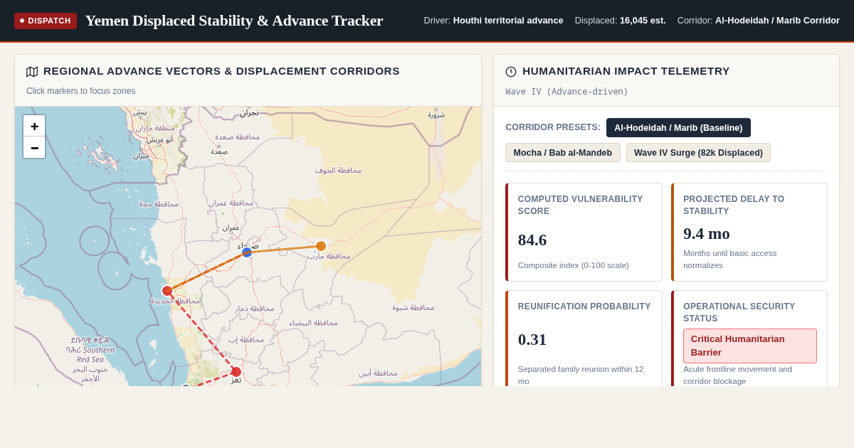
Task: Click the Corridor: Al-Hodeidah / Marib Corridor header text
Action: pyautogui.click(x=759, y=21)
